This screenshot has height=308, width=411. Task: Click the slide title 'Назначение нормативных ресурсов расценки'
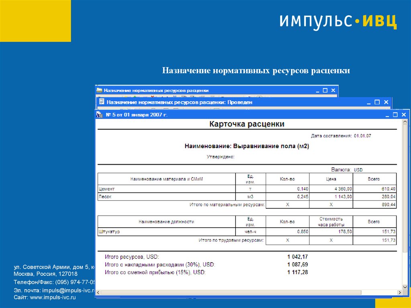pyautogui.click(x=256, y=71)
